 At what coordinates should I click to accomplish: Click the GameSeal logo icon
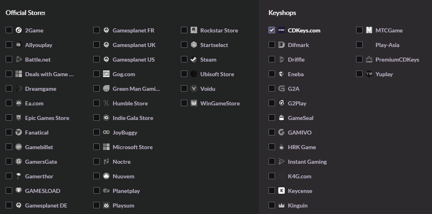281,118
